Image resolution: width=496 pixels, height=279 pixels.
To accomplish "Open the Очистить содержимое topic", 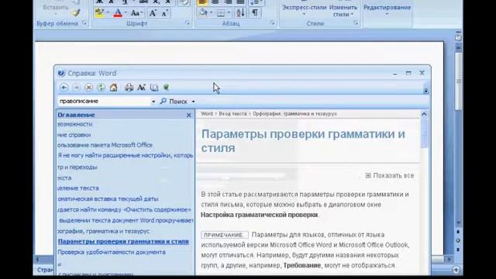I will [x=124, y=209].
